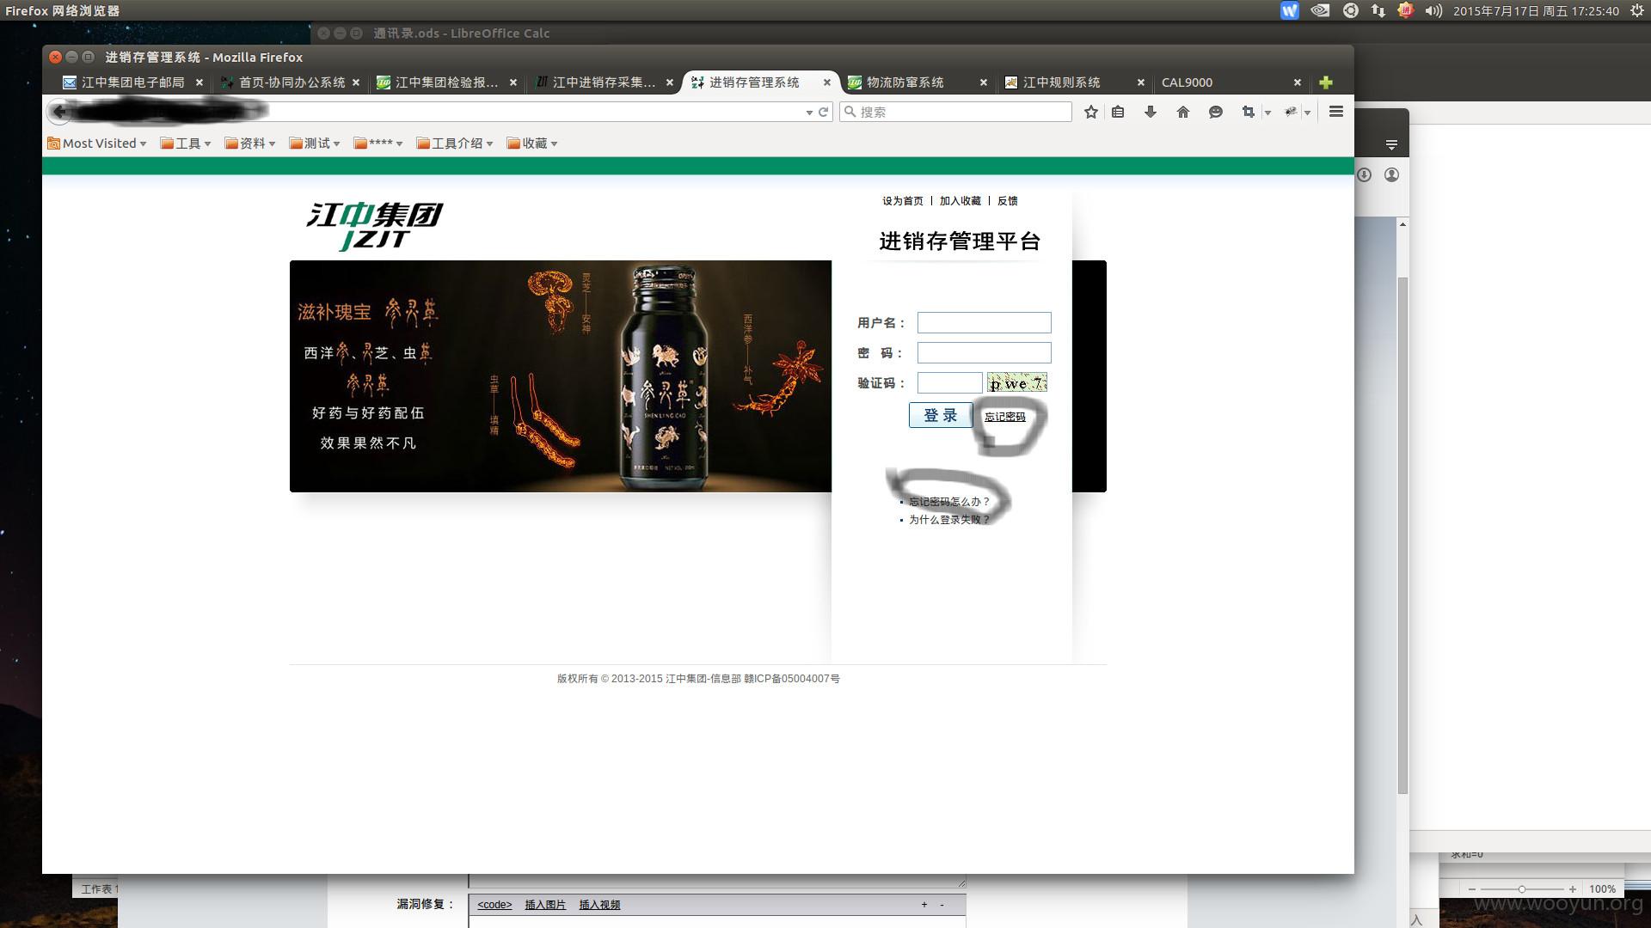1651x928 pixels.
Task: Open the Firefox downloads arrow icon
Action: tap(1151, 112)
